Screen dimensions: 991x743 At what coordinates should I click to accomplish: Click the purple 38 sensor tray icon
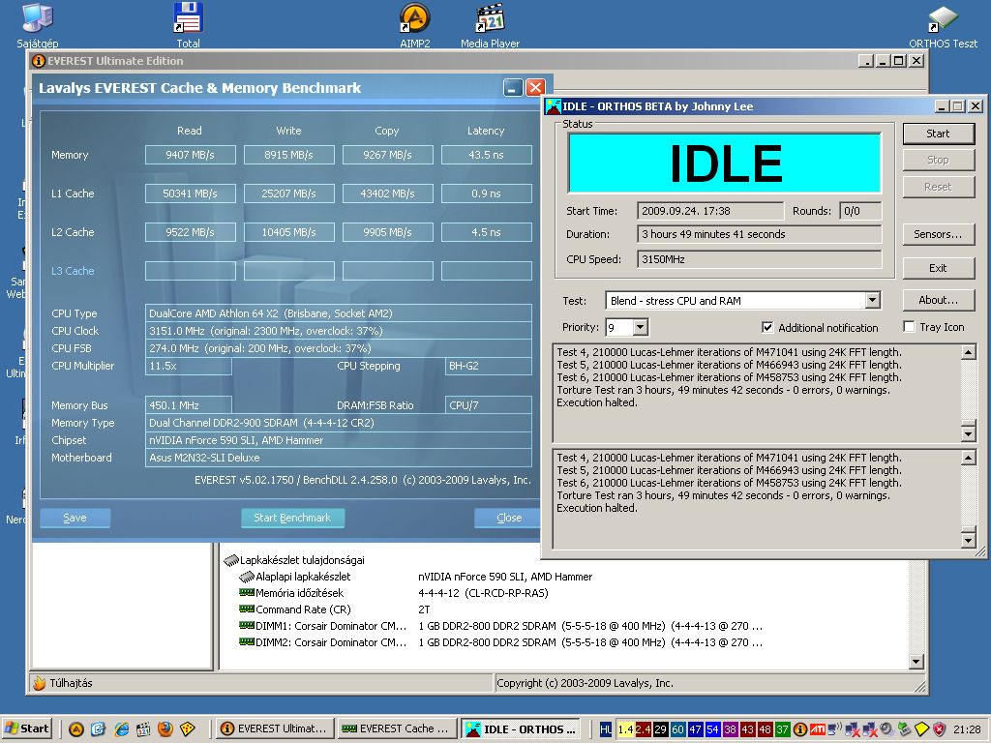(x=730, y=729)
